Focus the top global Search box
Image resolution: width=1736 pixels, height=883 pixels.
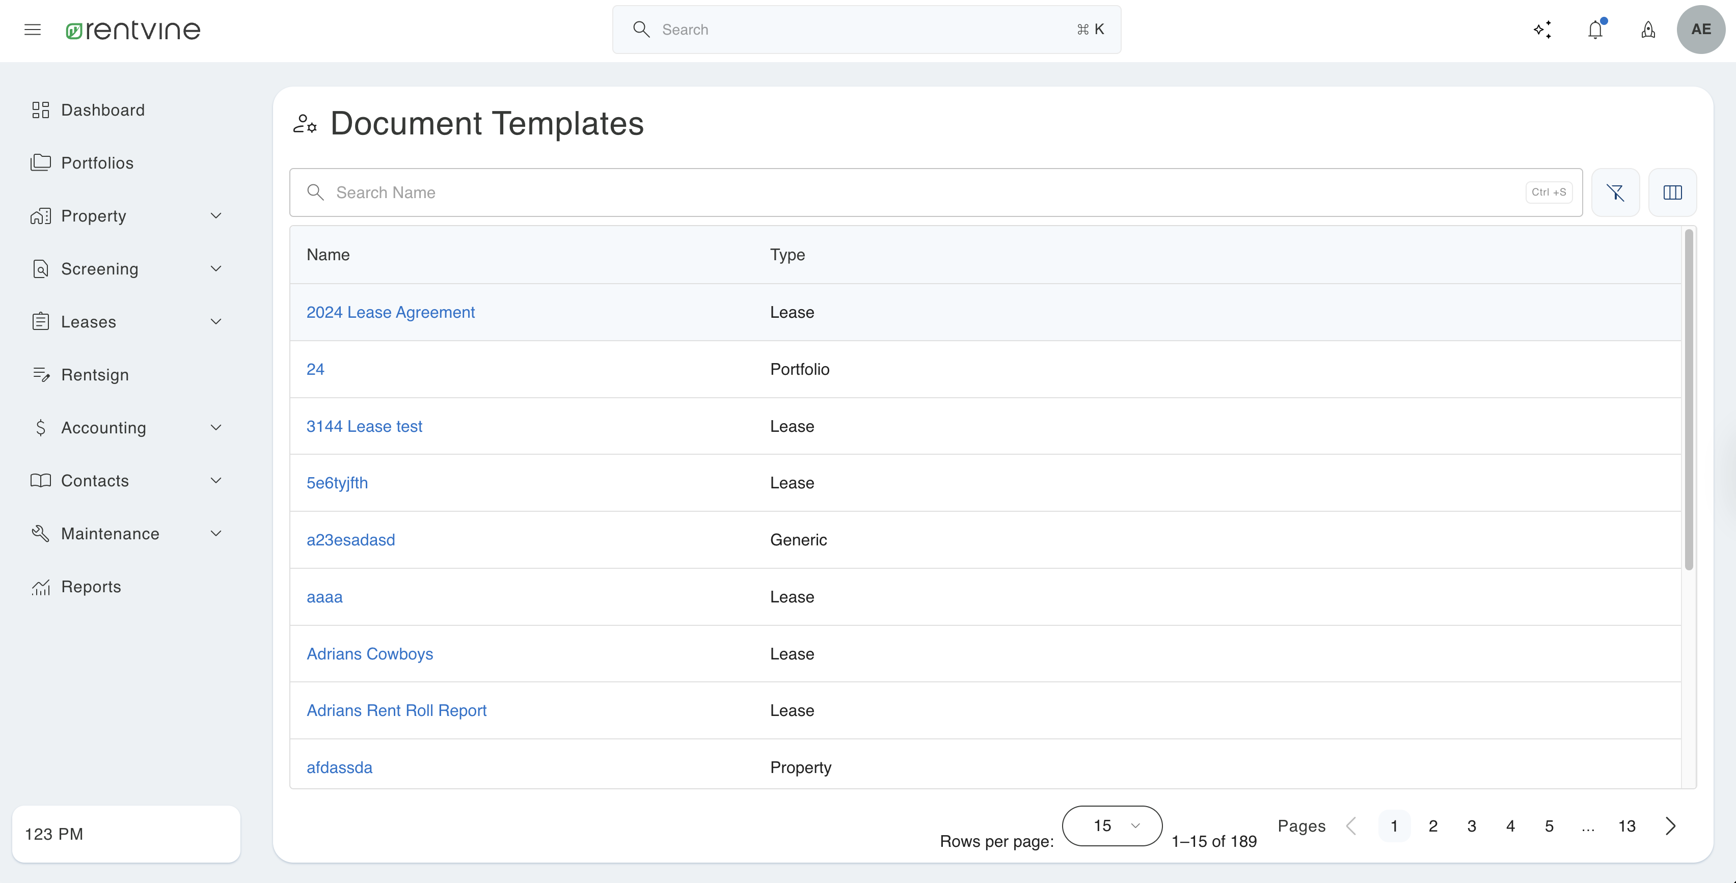click(x=866, y=30)
